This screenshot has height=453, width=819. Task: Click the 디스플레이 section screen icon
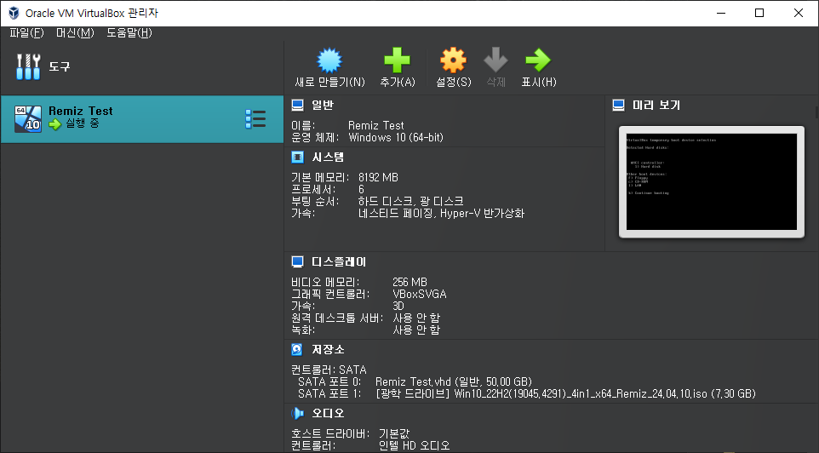pos(297,261)
